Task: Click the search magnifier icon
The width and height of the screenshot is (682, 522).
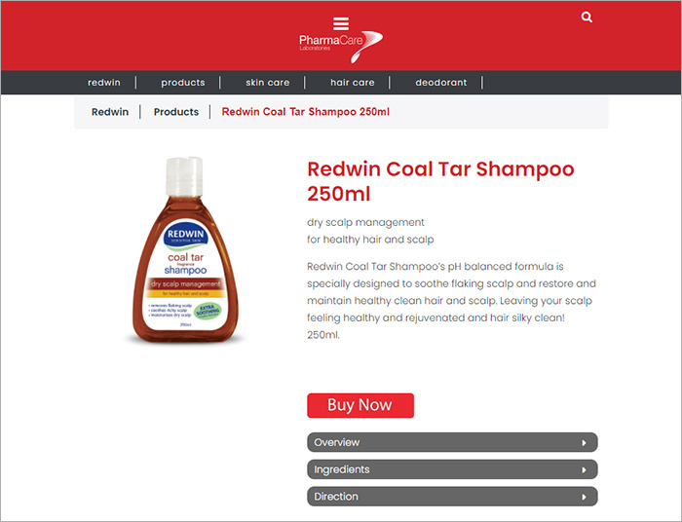Action: point(587,17)
